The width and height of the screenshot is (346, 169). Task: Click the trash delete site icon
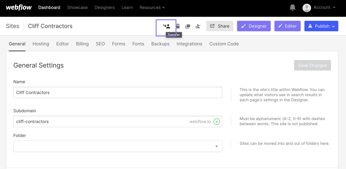(178, 26)
